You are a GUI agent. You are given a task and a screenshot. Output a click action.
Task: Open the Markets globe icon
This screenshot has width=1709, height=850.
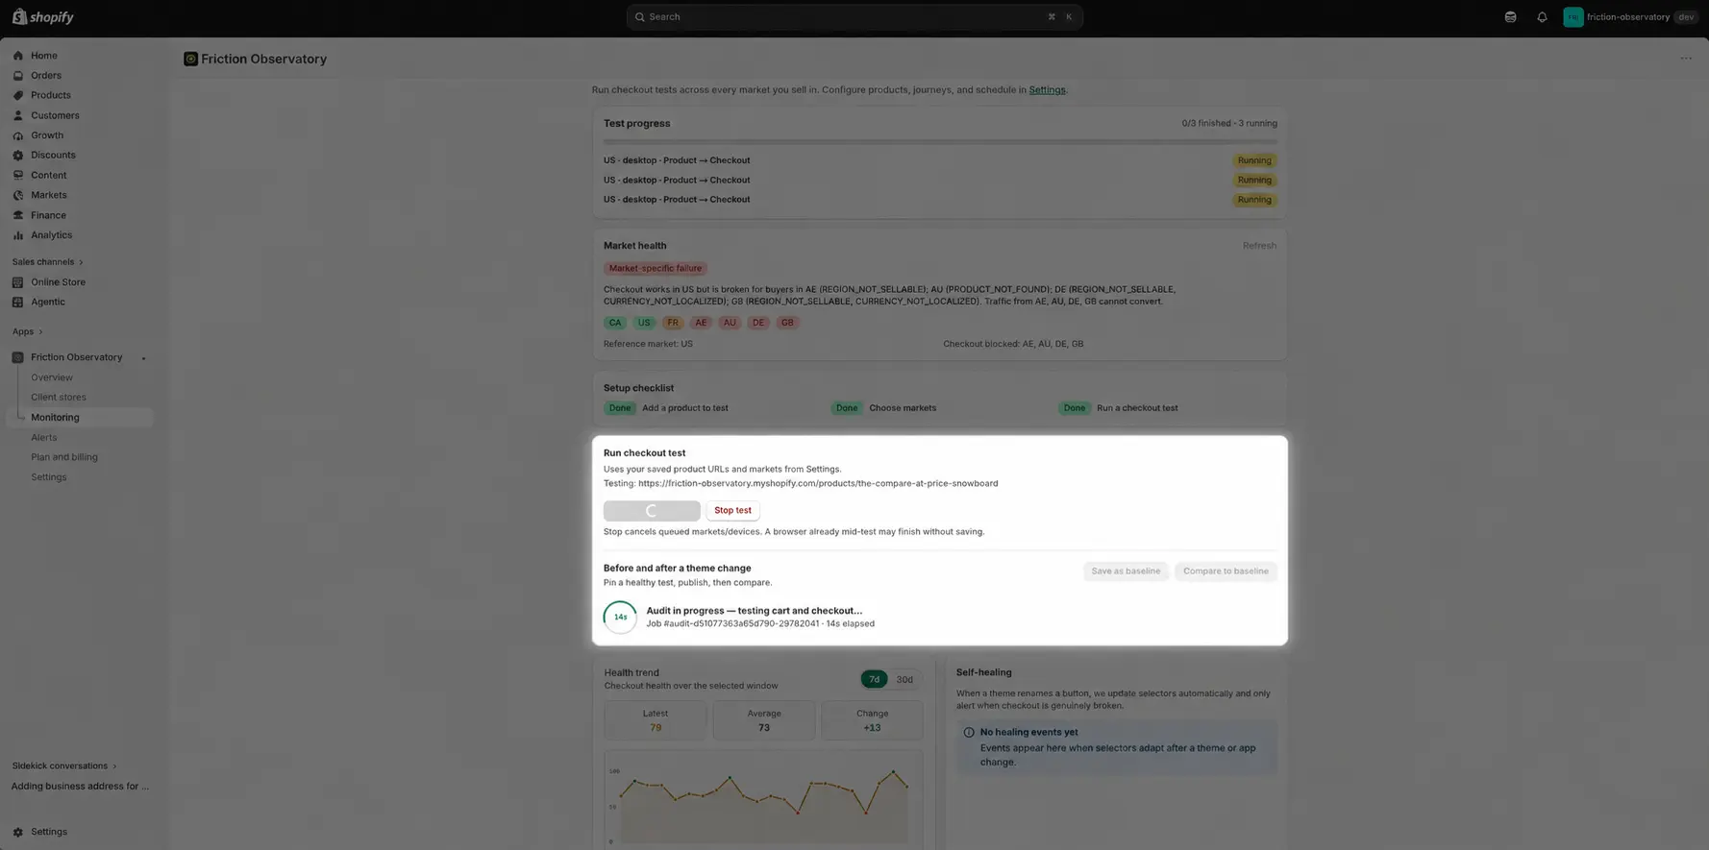17,195
